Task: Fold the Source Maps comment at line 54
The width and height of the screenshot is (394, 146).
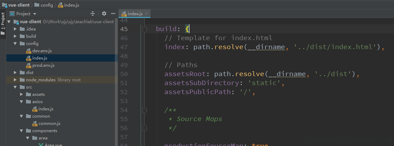Action: [145, 110]
